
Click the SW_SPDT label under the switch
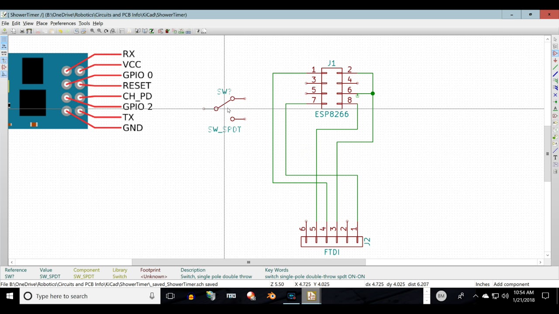coord(224,130)
